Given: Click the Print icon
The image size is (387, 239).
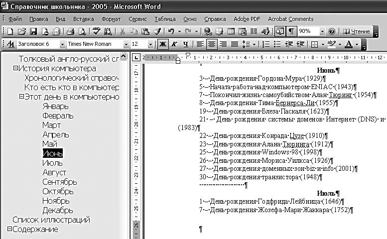Looking at the screenshot, I should click(70, 31).
